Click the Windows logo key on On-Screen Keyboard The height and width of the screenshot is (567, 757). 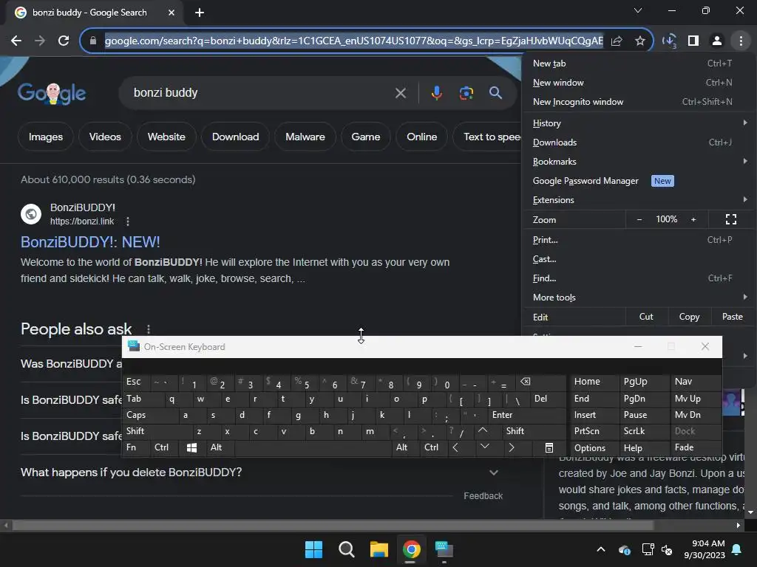(x=191, y=448)
